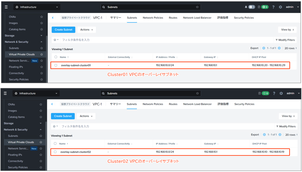Open the admin user menu in top window

[293, 7]
